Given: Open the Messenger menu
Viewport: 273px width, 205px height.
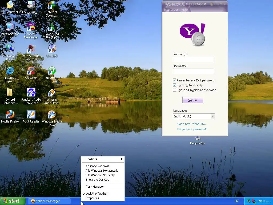Looking at the screenshot, I should click(171, 10).
